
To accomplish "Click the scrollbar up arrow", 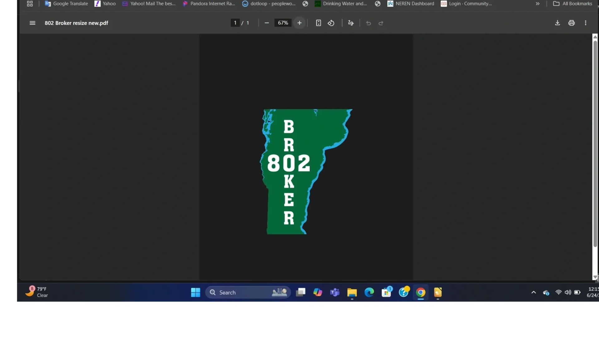I will (595, 37).
